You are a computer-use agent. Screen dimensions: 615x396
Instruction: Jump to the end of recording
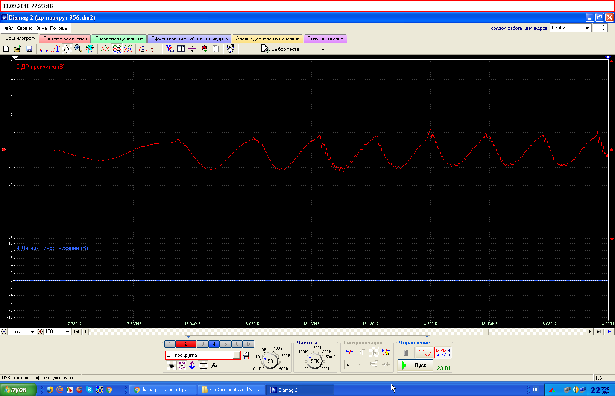pos(599,332)
